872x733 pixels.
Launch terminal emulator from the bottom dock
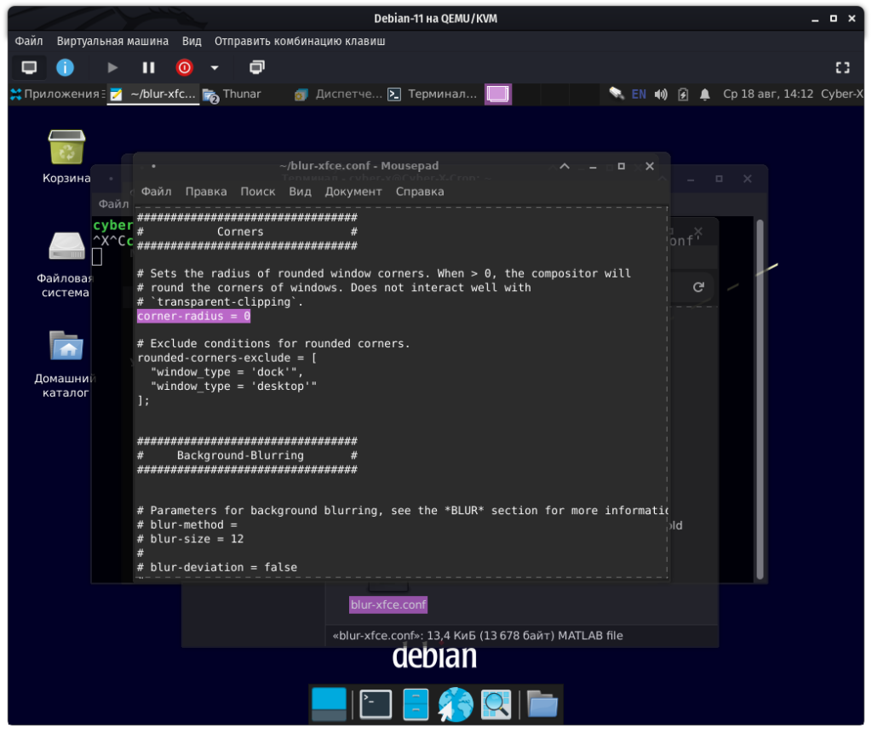click(x=376, y=704)
